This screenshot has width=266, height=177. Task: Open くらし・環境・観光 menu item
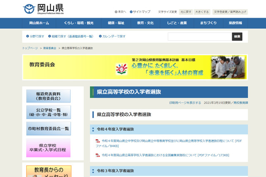point(79,23)
